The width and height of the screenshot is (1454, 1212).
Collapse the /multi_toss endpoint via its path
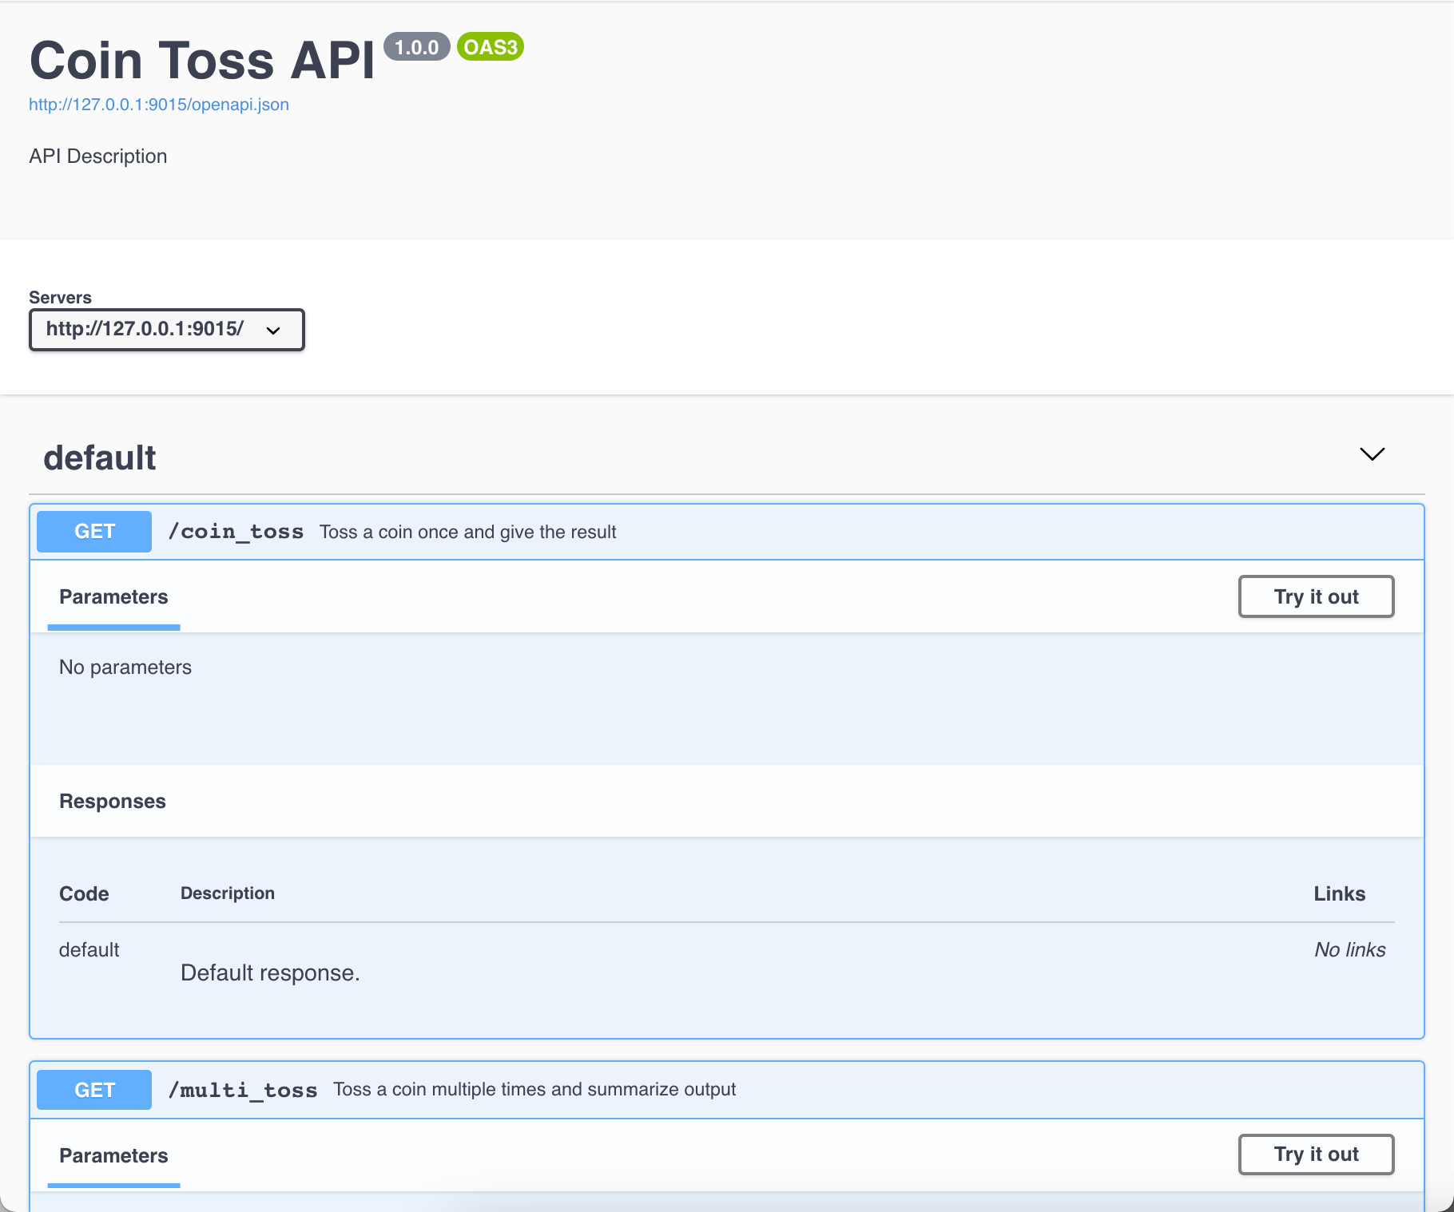[x=243, y=1090]
